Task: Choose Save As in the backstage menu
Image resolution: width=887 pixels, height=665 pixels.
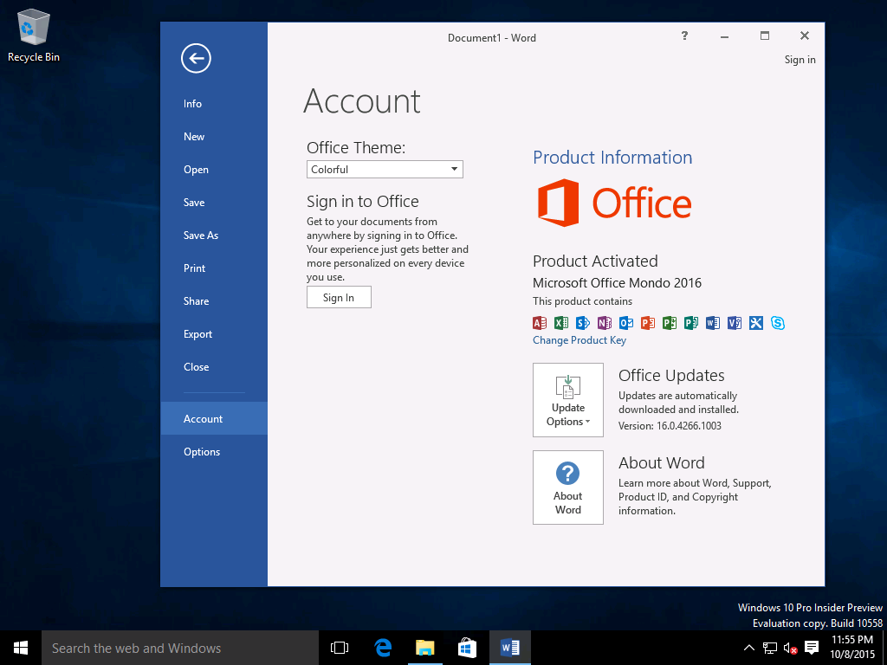Action: coord(214,236)
